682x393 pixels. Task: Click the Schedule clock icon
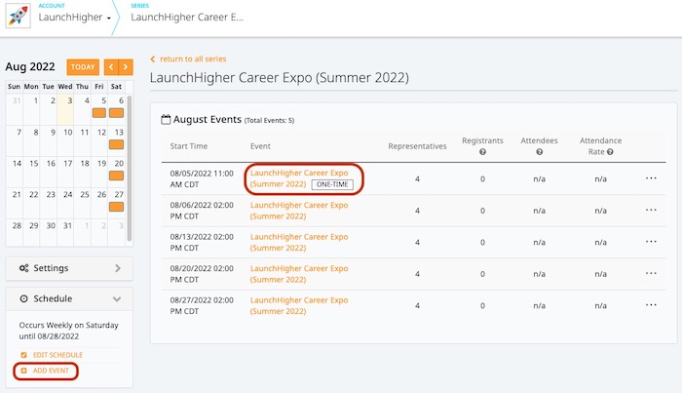[x=24, y=298]
